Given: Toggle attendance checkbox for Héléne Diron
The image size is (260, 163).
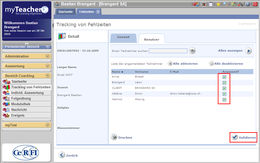Looking at the screenshot, I should [224, 94].
